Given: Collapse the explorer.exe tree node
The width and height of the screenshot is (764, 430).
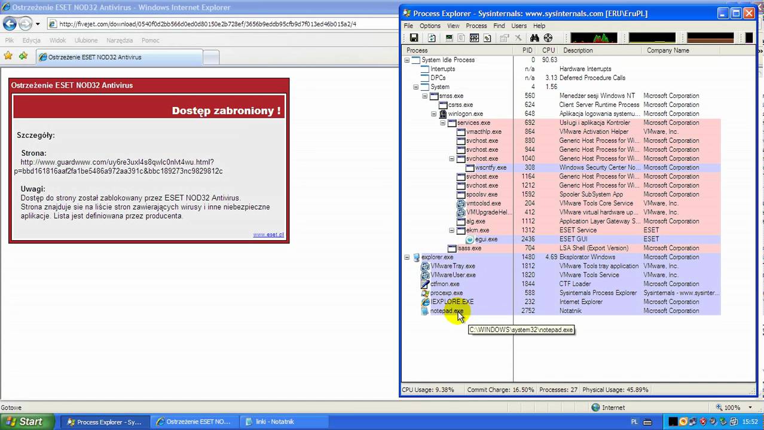Looking at the screenshot, I should (x=407, y=257).
